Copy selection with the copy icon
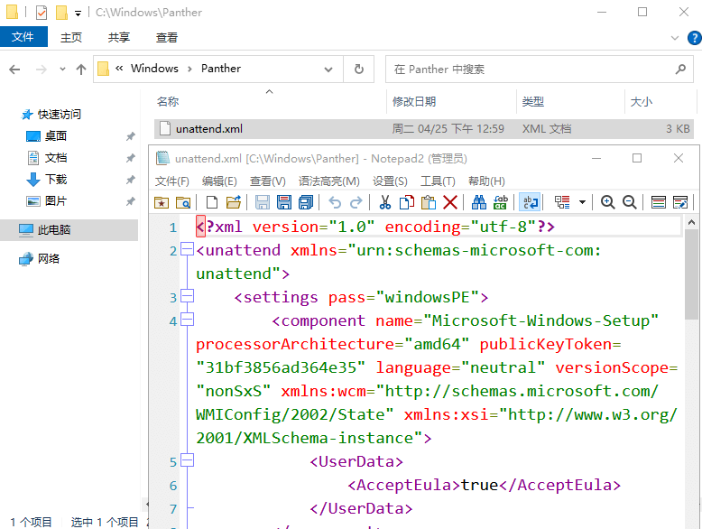The height and width of the screenshot is (529, 702). [x=407, y=202]
